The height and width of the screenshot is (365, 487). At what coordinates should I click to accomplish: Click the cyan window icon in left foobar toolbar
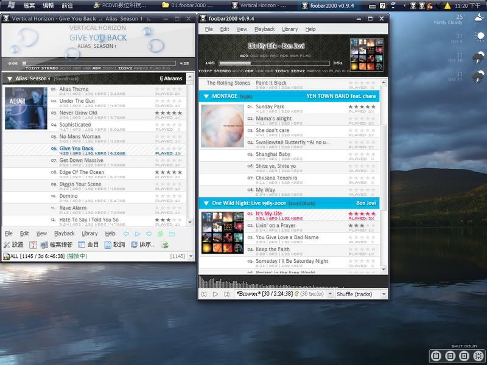coord(172,234)
